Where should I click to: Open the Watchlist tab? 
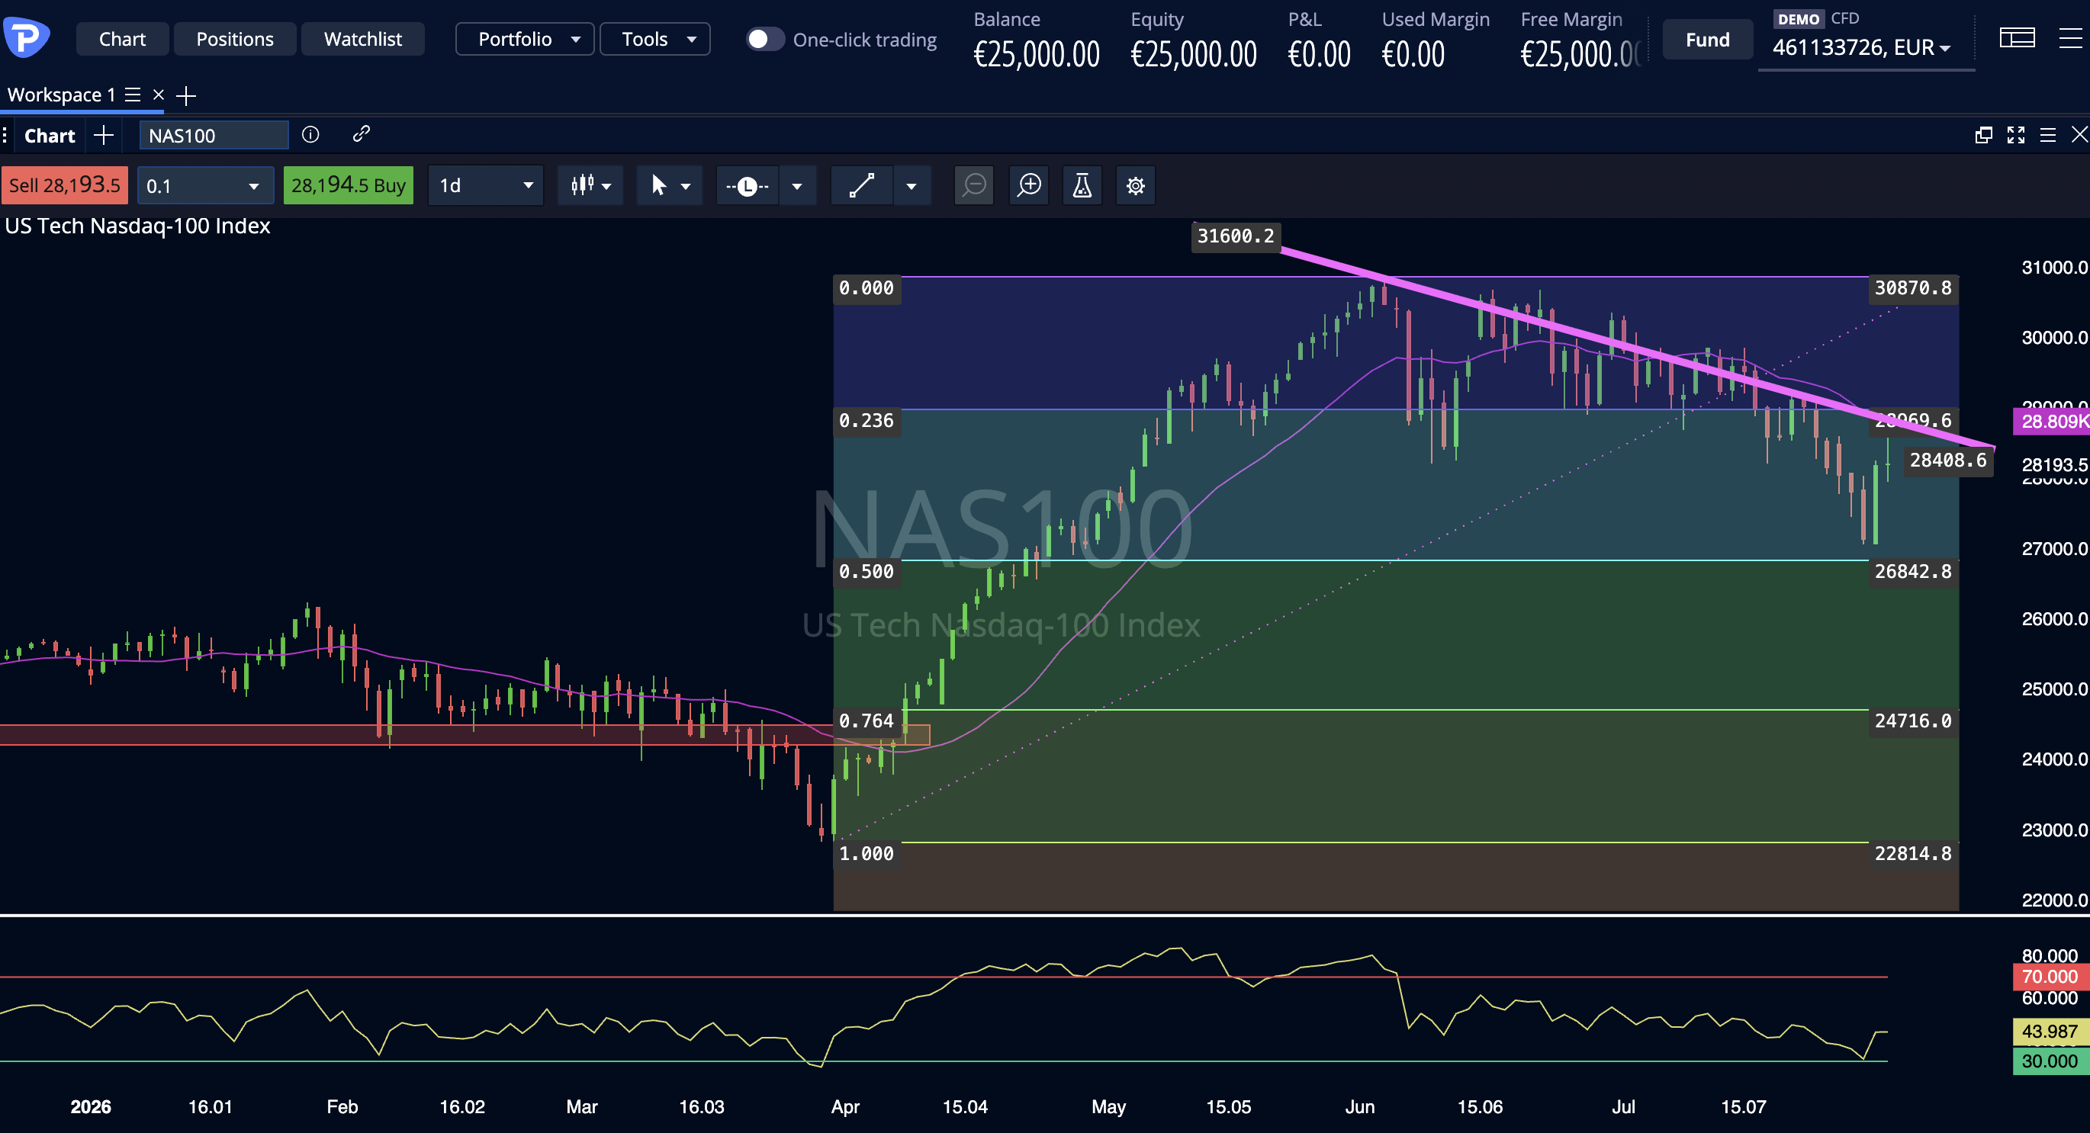(x=362, y=39)
